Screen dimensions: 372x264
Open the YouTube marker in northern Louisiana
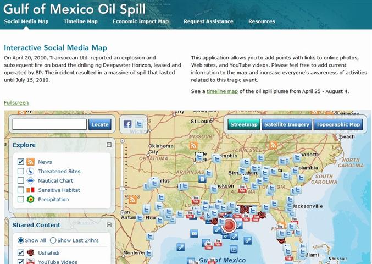point(196,200)
